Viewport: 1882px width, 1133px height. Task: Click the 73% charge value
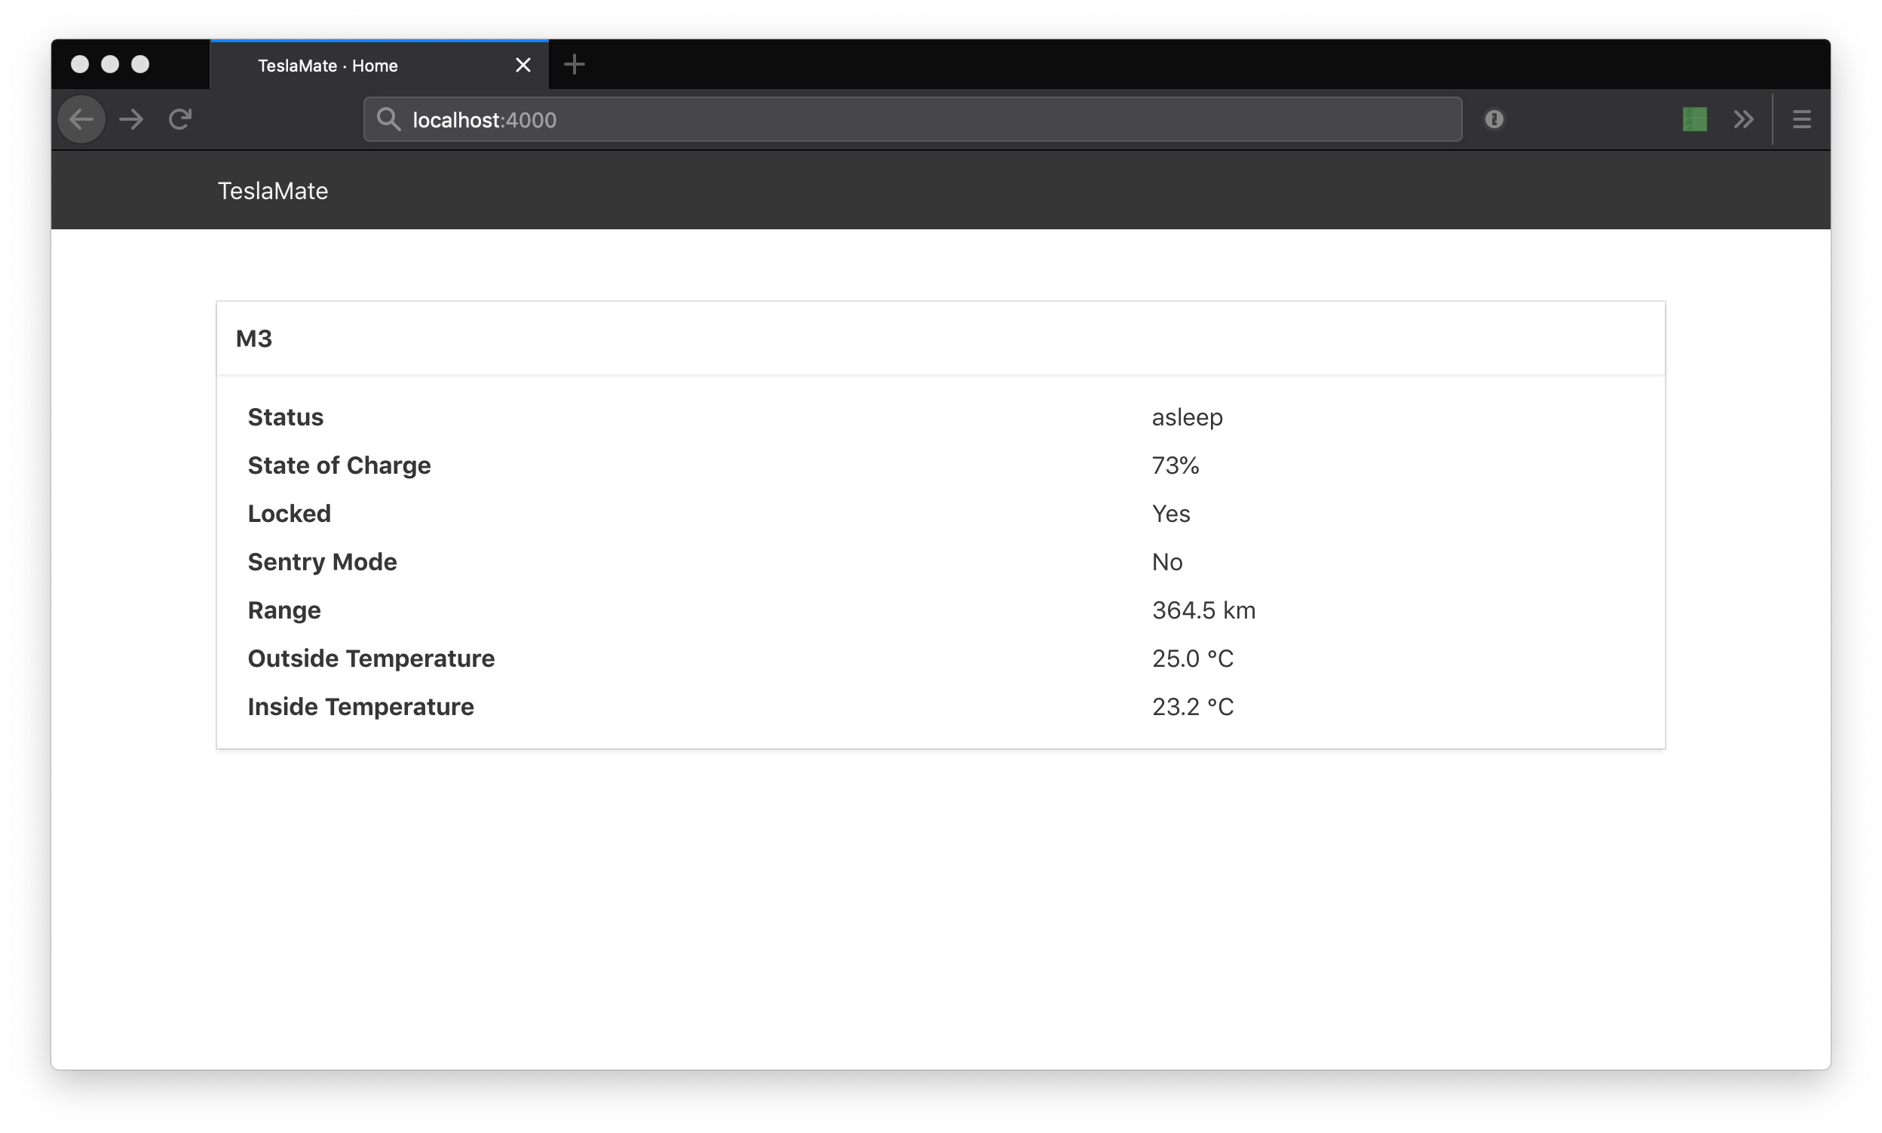pos(1175,465)
